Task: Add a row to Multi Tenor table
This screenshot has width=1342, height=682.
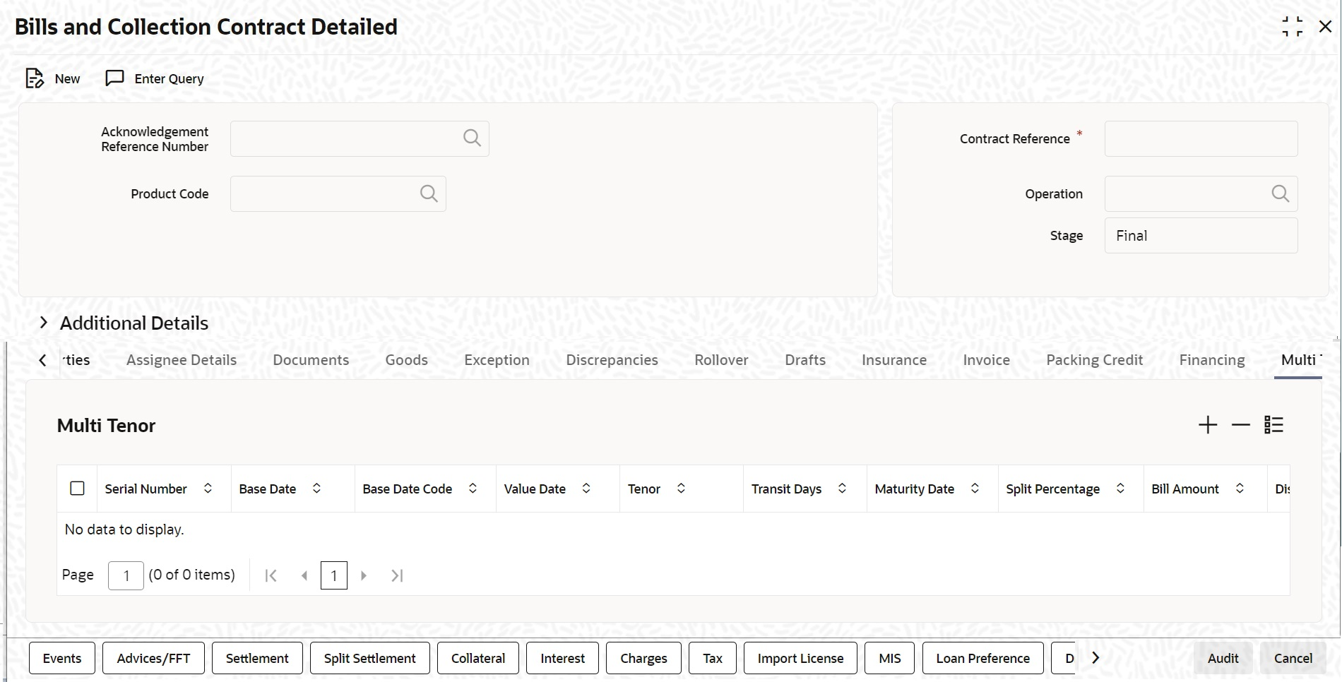Action: [x=1208, y=425]
